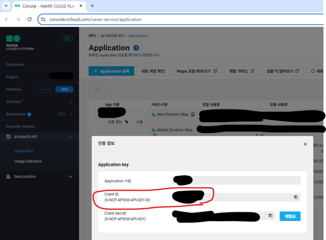Click the browser address bar URL
This screenshot has width=326, height=240.
[95, 19]
